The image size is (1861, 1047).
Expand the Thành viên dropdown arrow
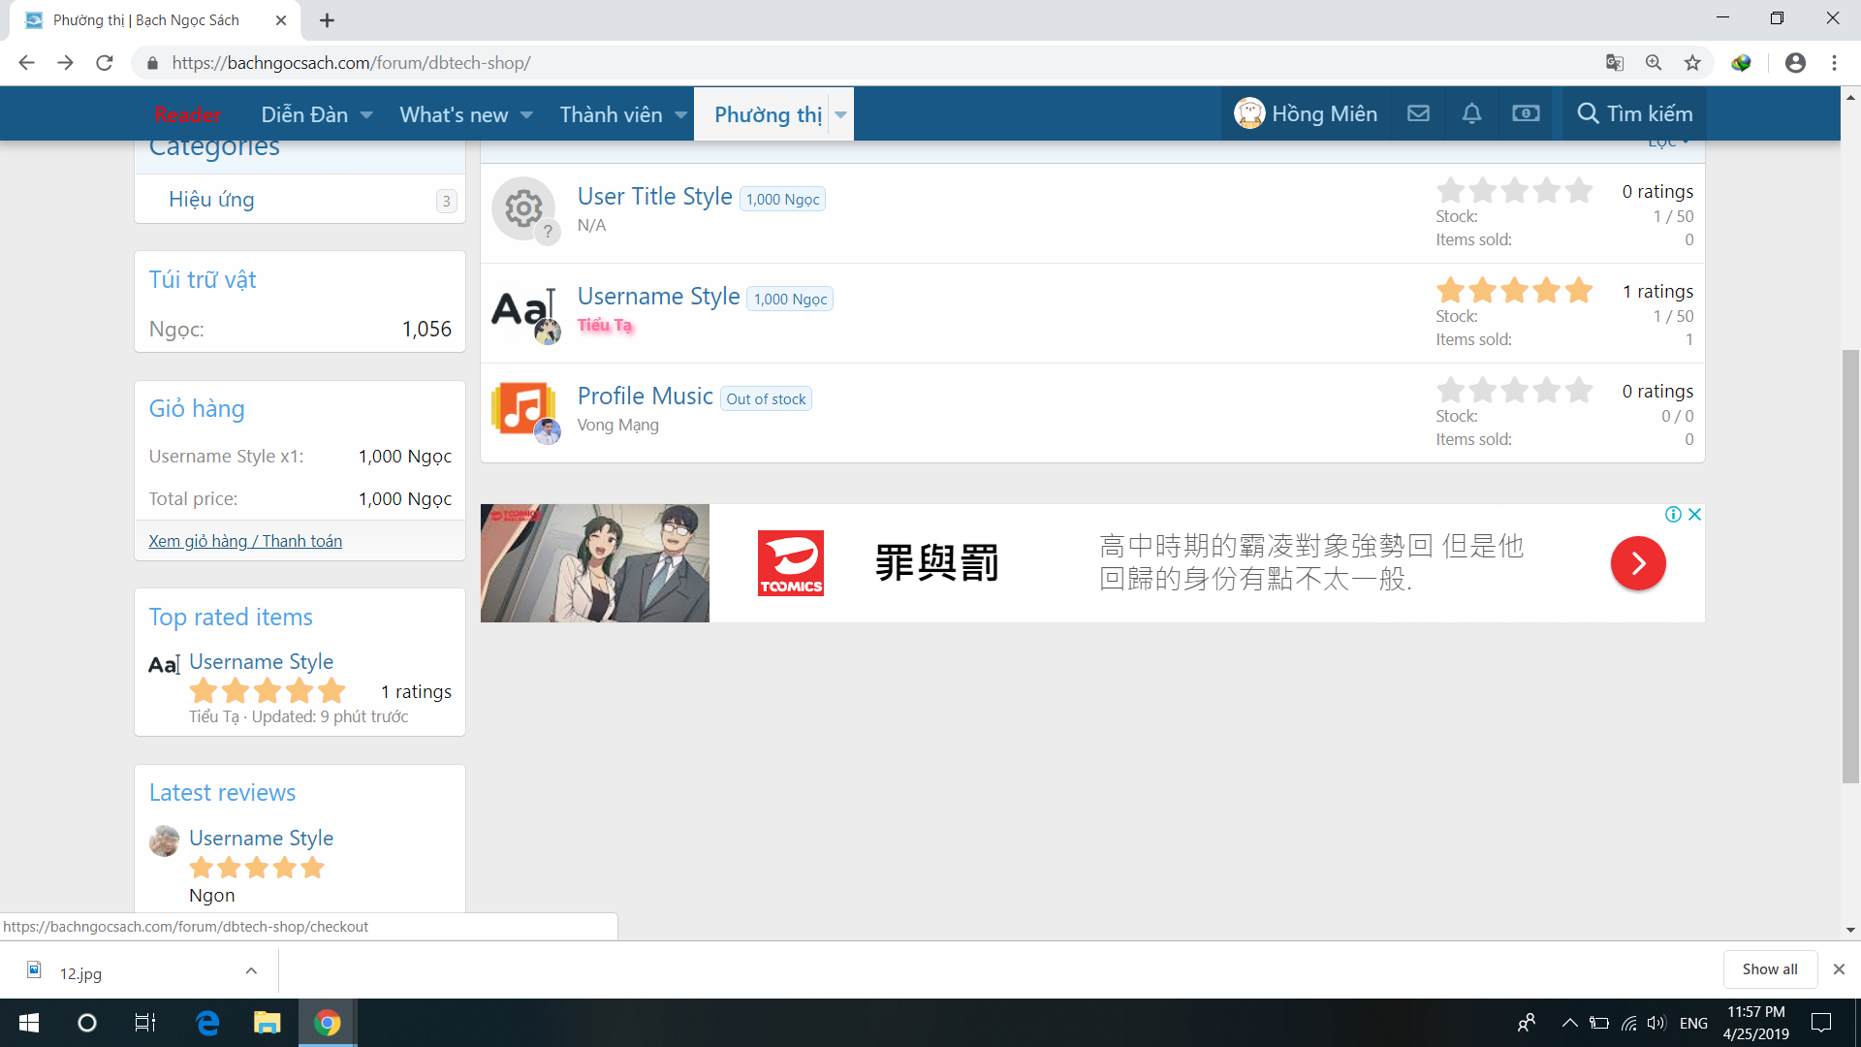click(x=681, y=114)
